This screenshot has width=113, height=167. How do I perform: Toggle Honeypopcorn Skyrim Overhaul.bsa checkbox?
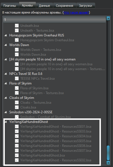click(x=17, y=40)
